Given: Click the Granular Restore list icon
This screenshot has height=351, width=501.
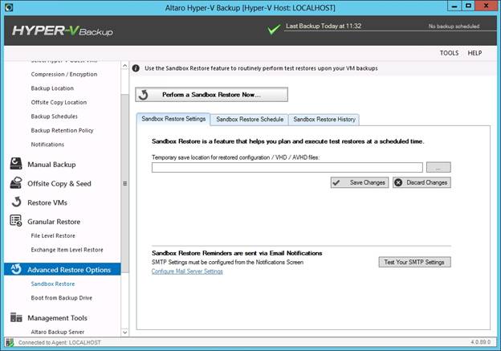Looking at the screenshot, I should click(16, 221).
